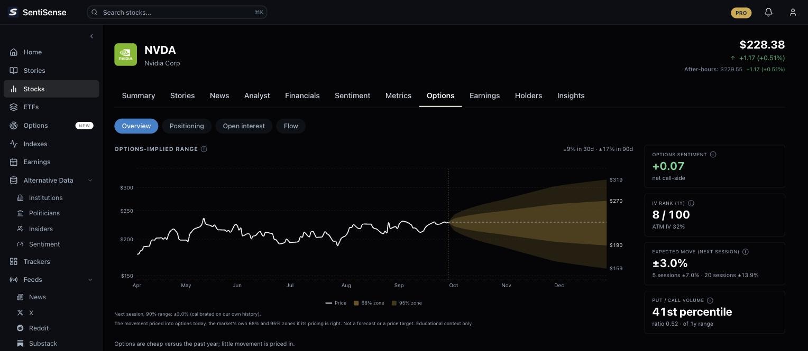
Task: Click the NVIDIA company logo
Action: (x=125, y=55)
